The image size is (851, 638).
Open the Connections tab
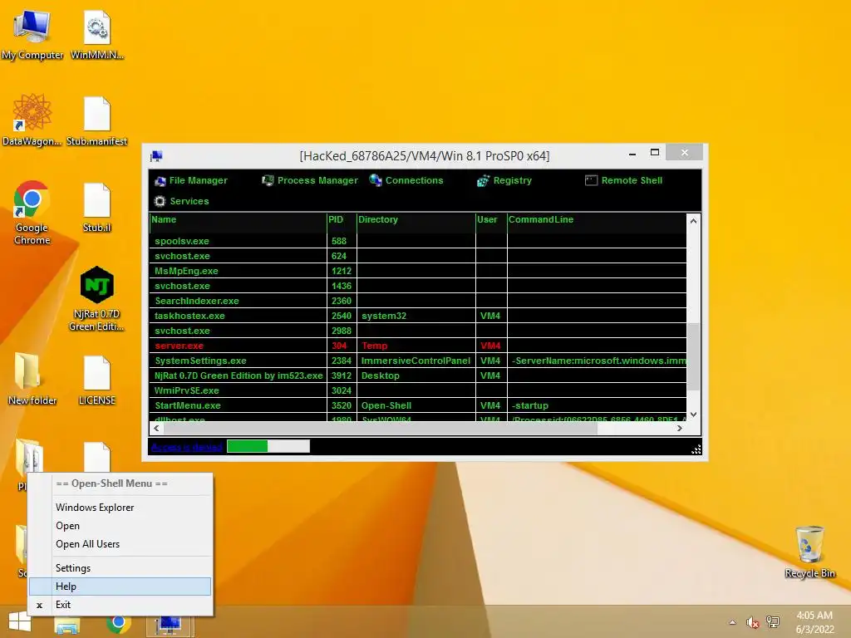[x=406, y=180]
